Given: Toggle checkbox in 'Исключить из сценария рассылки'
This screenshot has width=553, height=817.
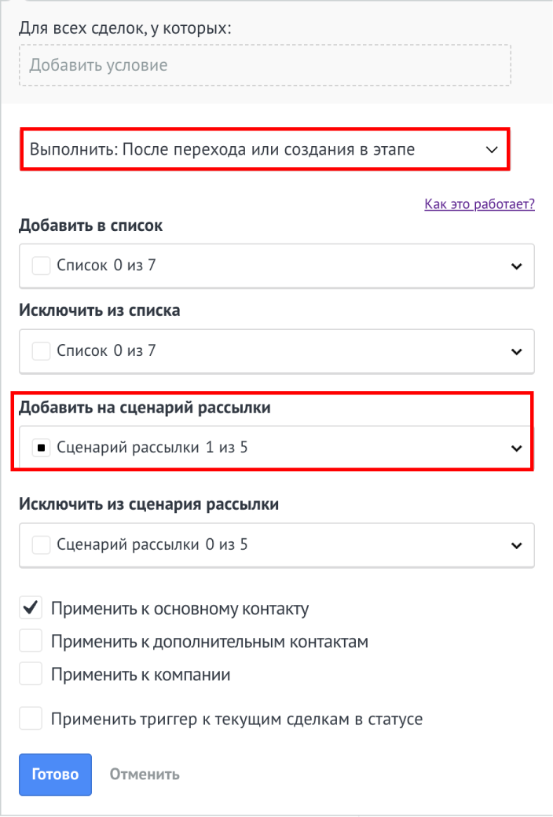Looking at the screenshot, I should (x=41, y=544).
